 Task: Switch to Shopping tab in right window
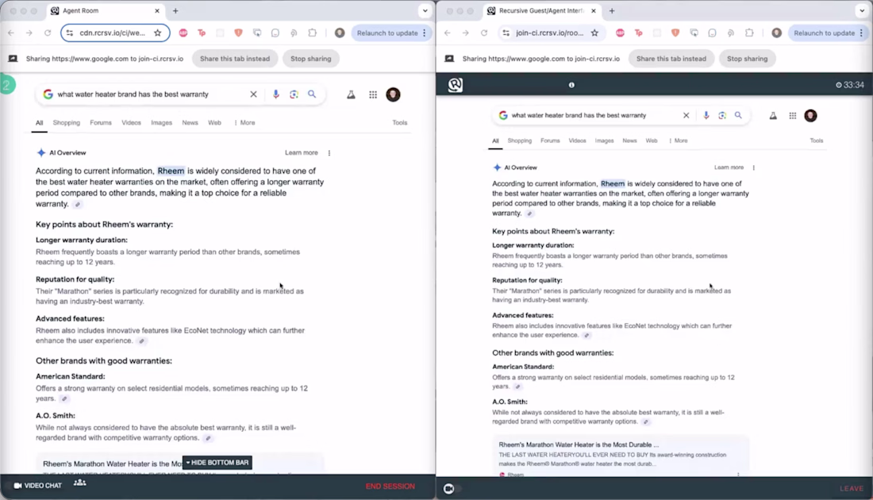[520, 140]
